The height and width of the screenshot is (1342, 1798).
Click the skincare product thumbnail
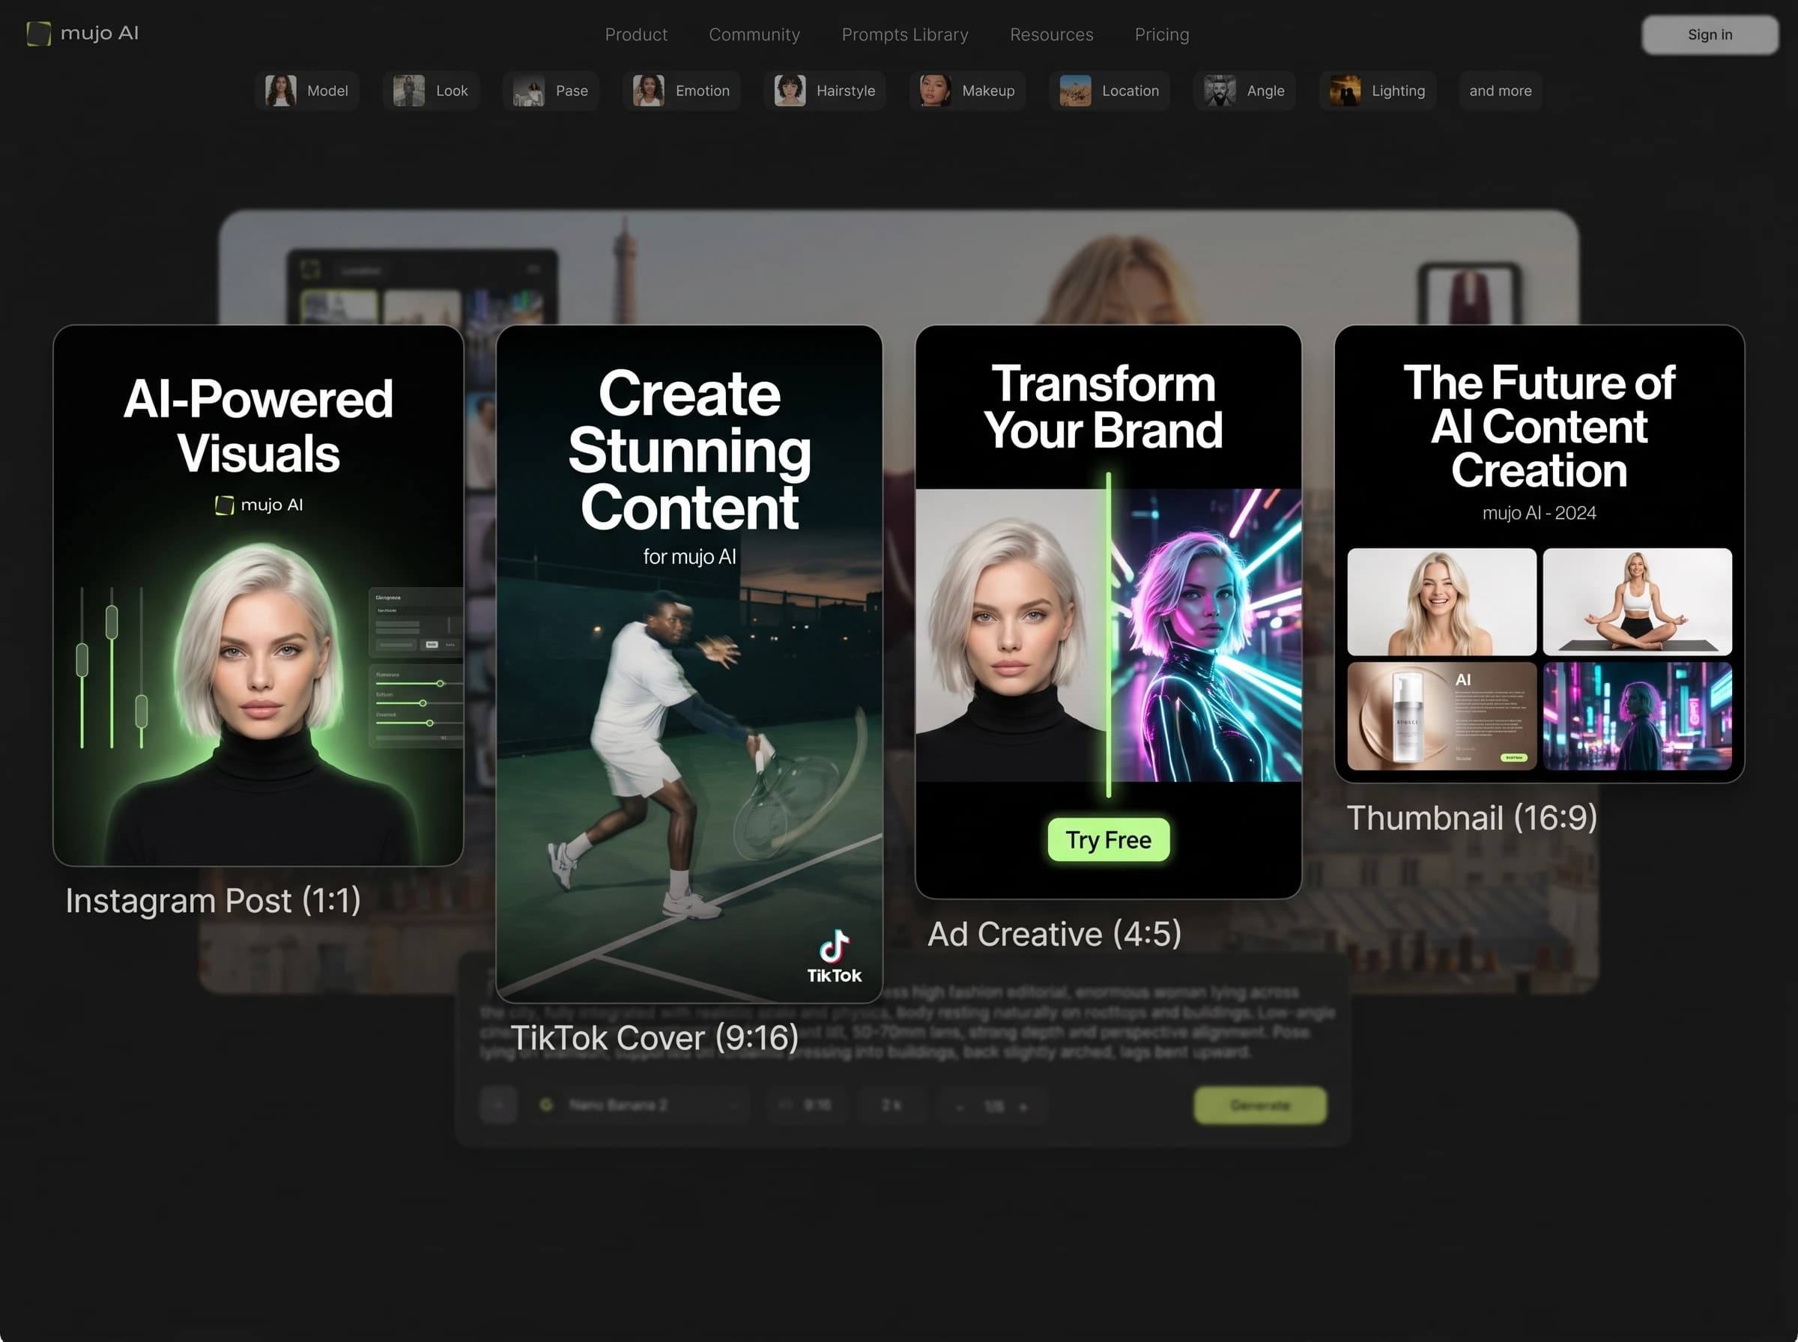tap(1441, 716)
